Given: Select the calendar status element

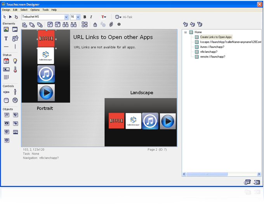Looking at the screenshot, I should coord(6,61).
